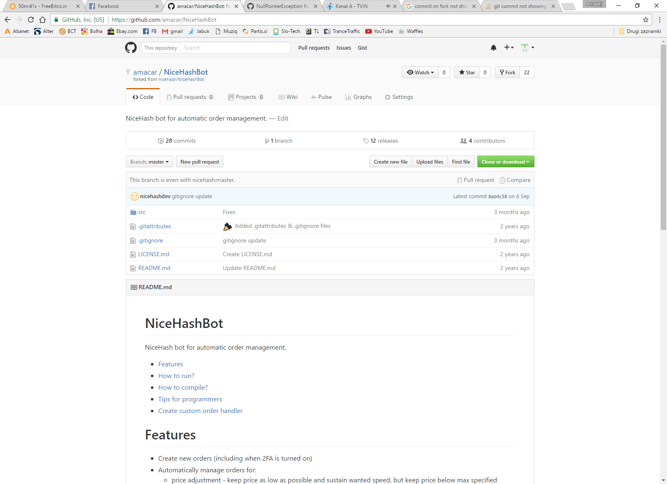Jump to How to compile? section
Viewport: 667px width, 484px height.
(183, 388)
